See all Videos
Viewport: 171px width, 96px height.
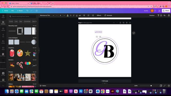(34, 84)
